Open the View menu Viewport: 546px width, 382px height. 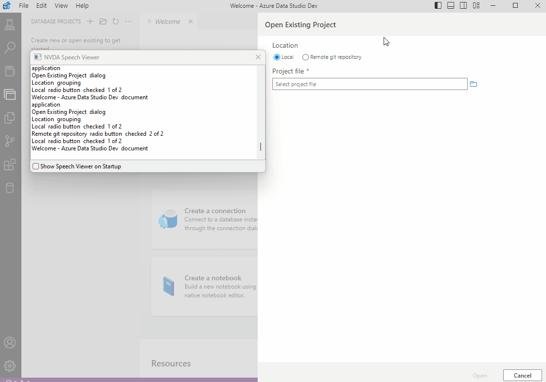pos(61,5)
